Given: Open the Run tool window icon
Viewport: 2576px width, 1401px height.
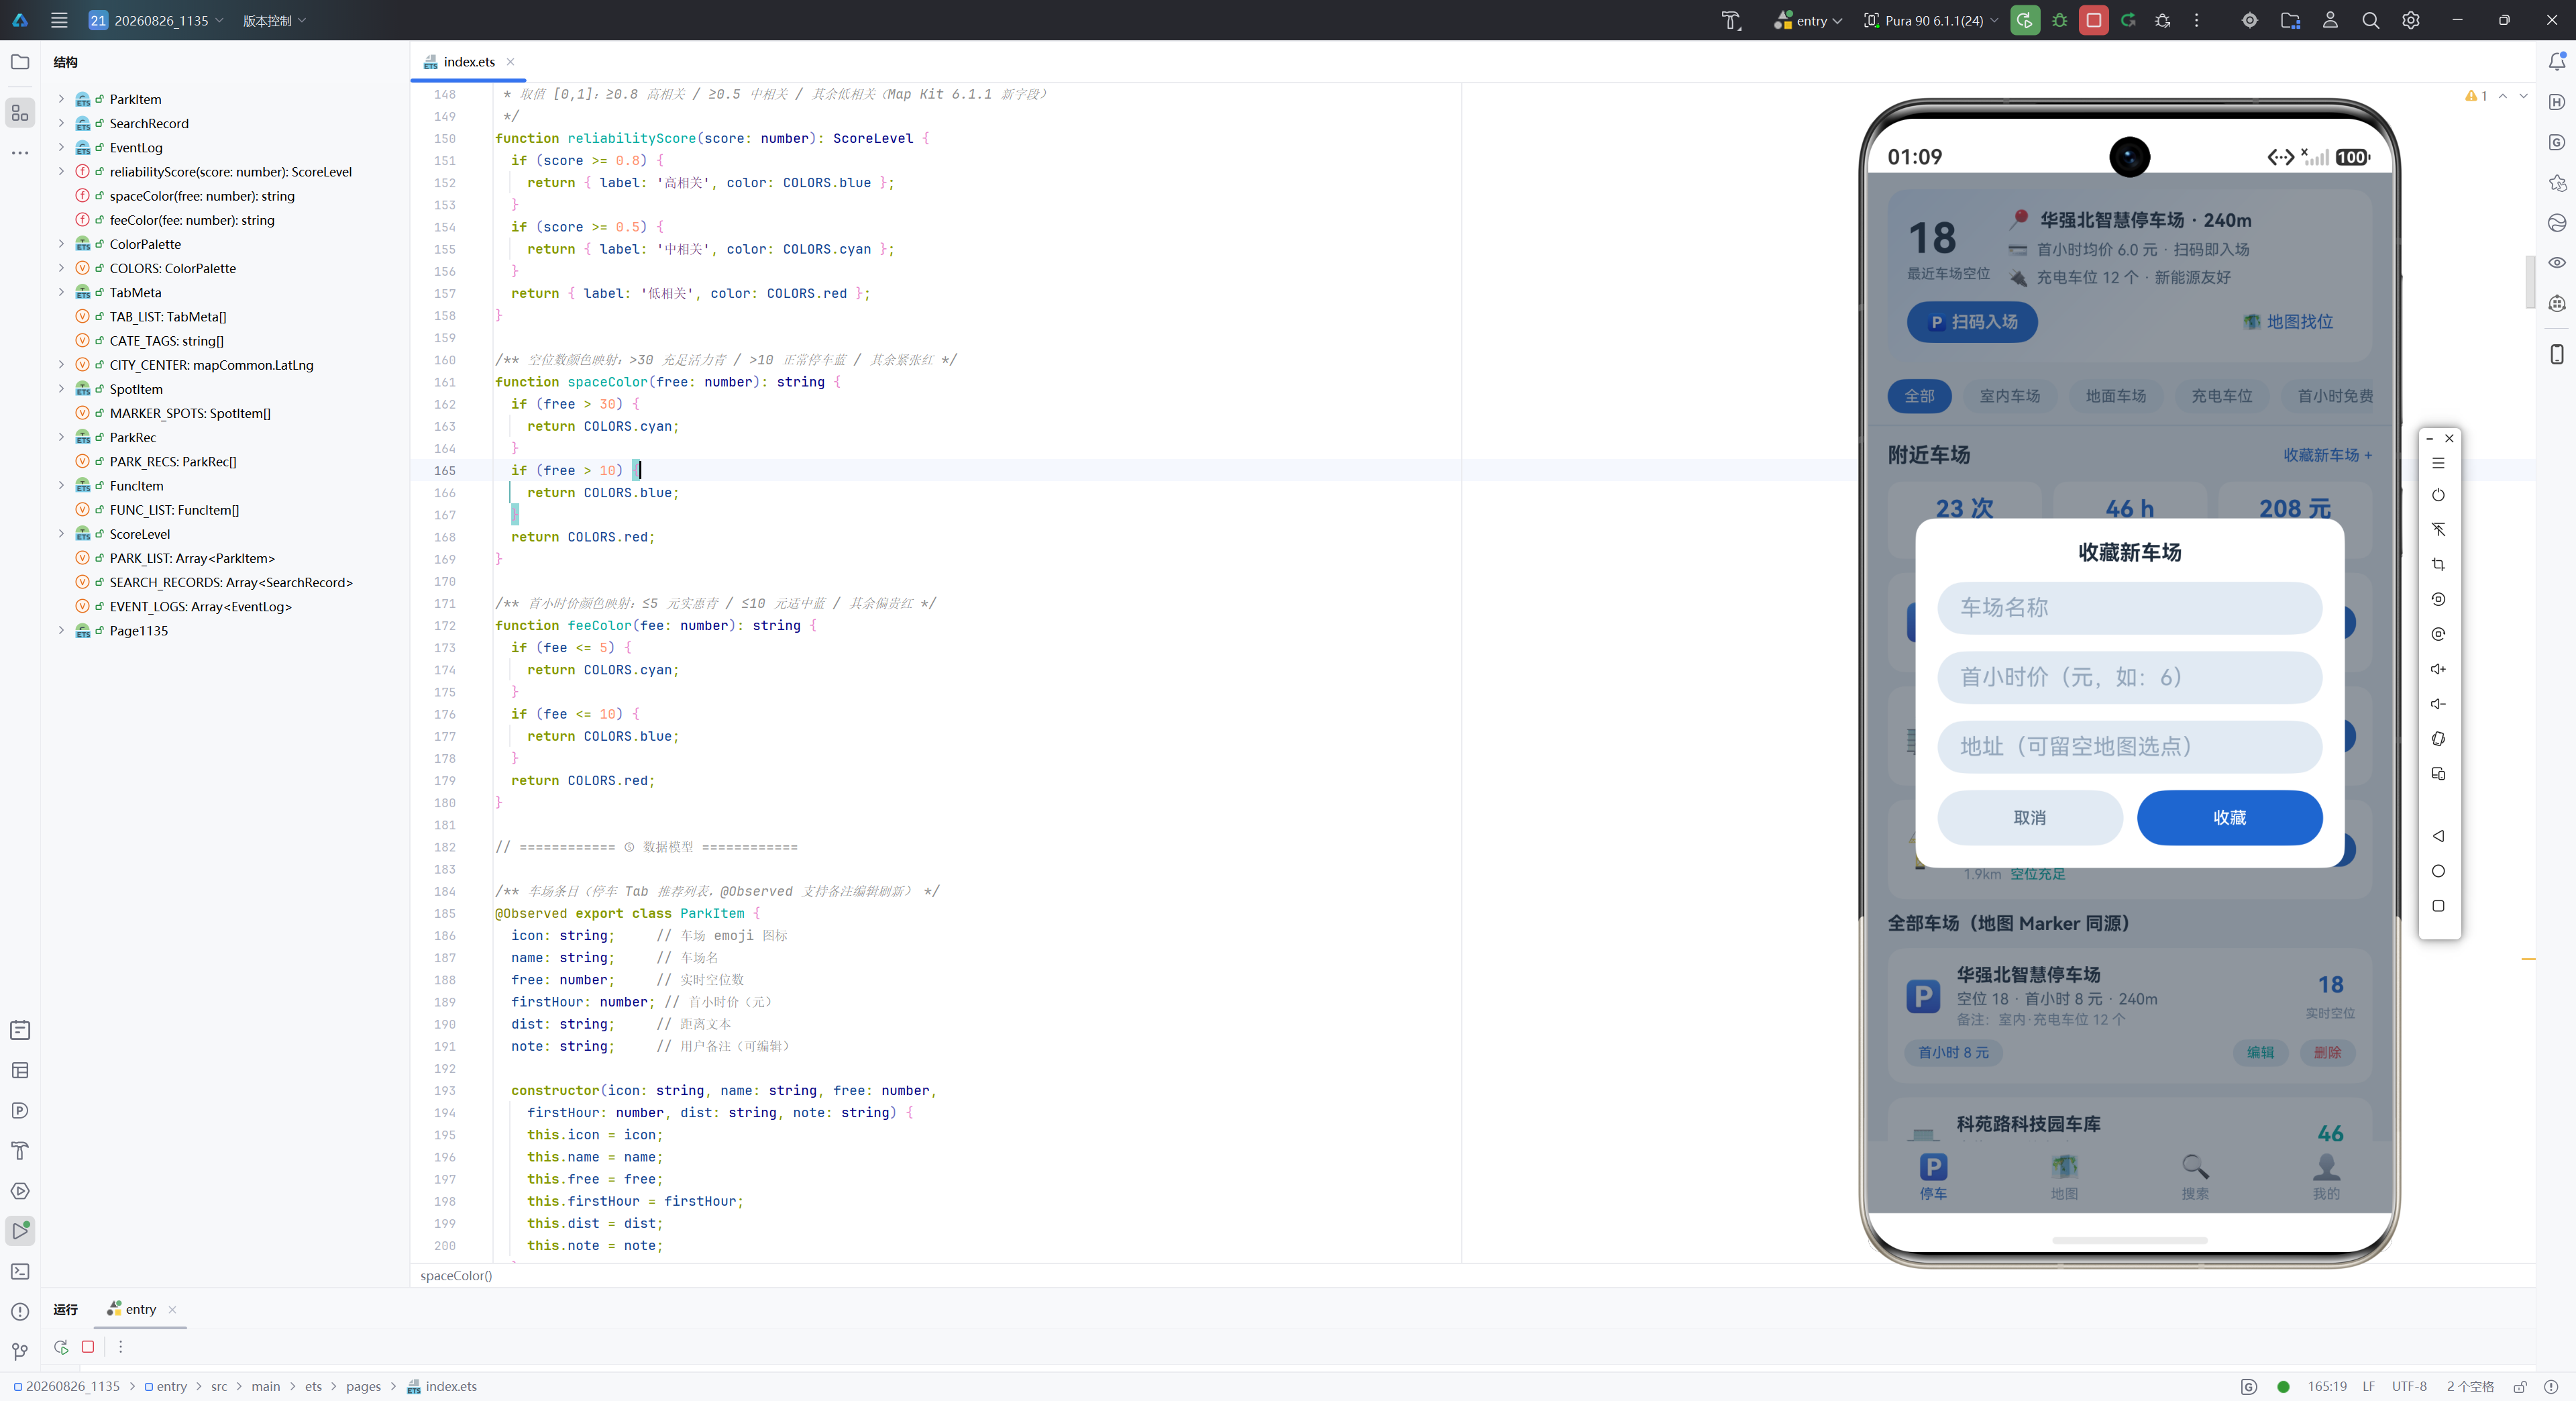Looking at the screenshot, I should (20, 1231).
